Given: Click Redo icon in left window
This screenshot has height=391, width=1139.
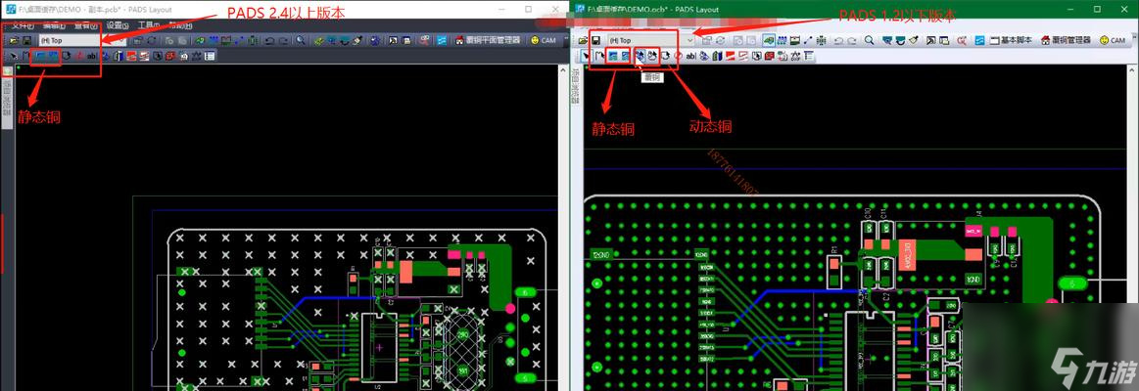Looking at the screenshot, I should (283, 41).
